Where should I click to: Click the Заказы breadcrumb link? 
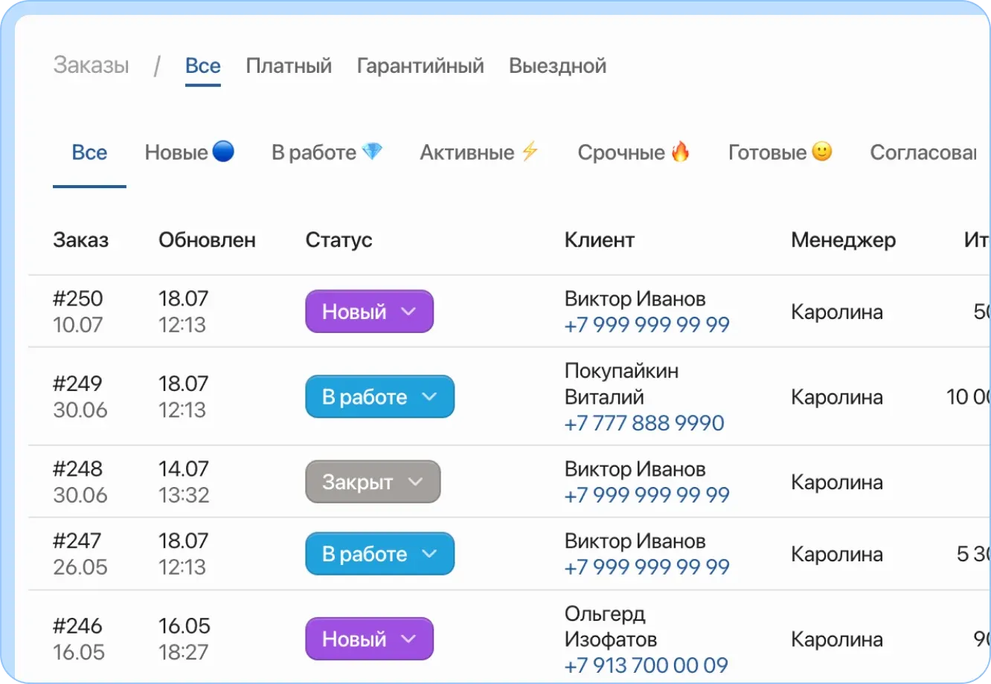click(90, 65)
